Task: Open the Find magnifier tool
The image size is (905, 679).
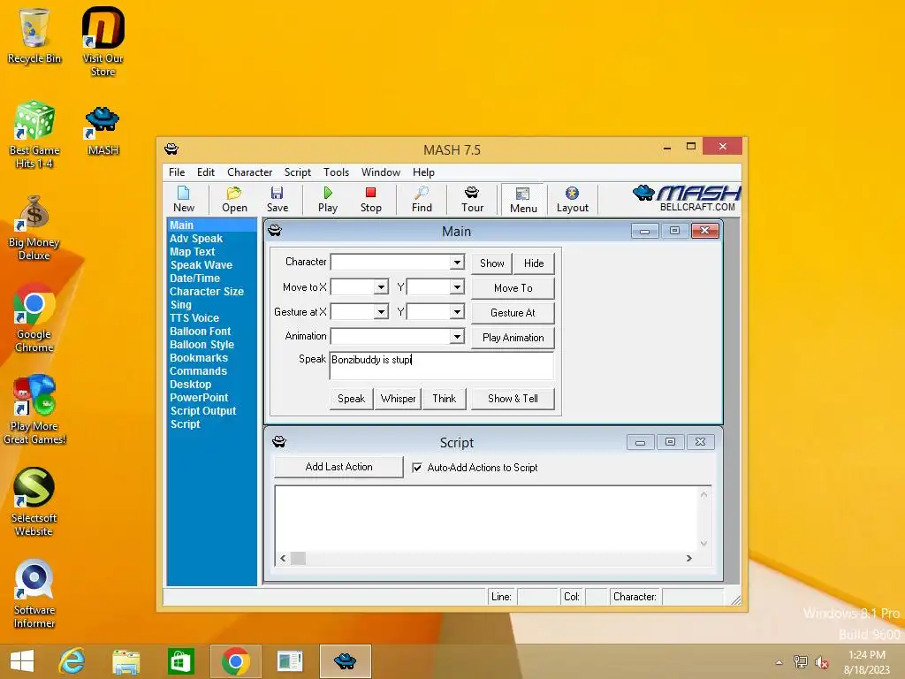Action: click(x=422, y=199)
